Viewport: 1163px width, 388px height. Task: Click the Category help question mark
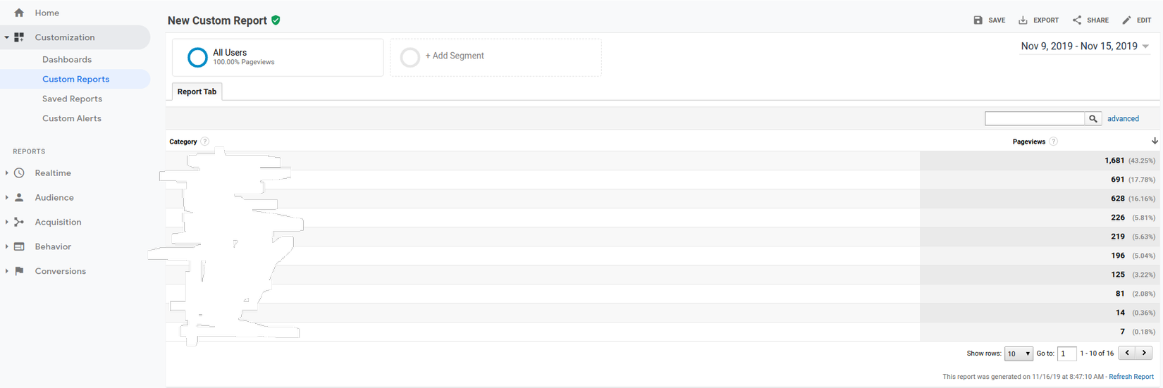[x=205, y=142]
